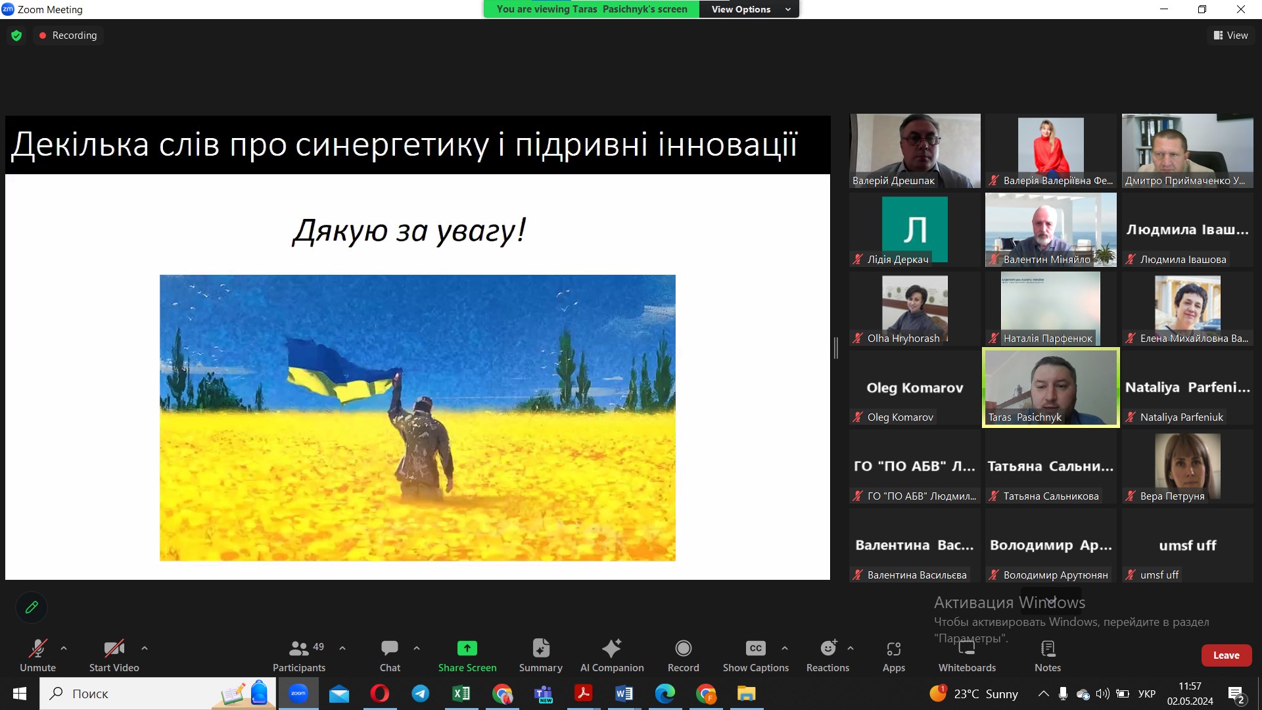This screenshot has width=1262, height=710.
Task: Open the Participants panel
Action: click(299, 655)
